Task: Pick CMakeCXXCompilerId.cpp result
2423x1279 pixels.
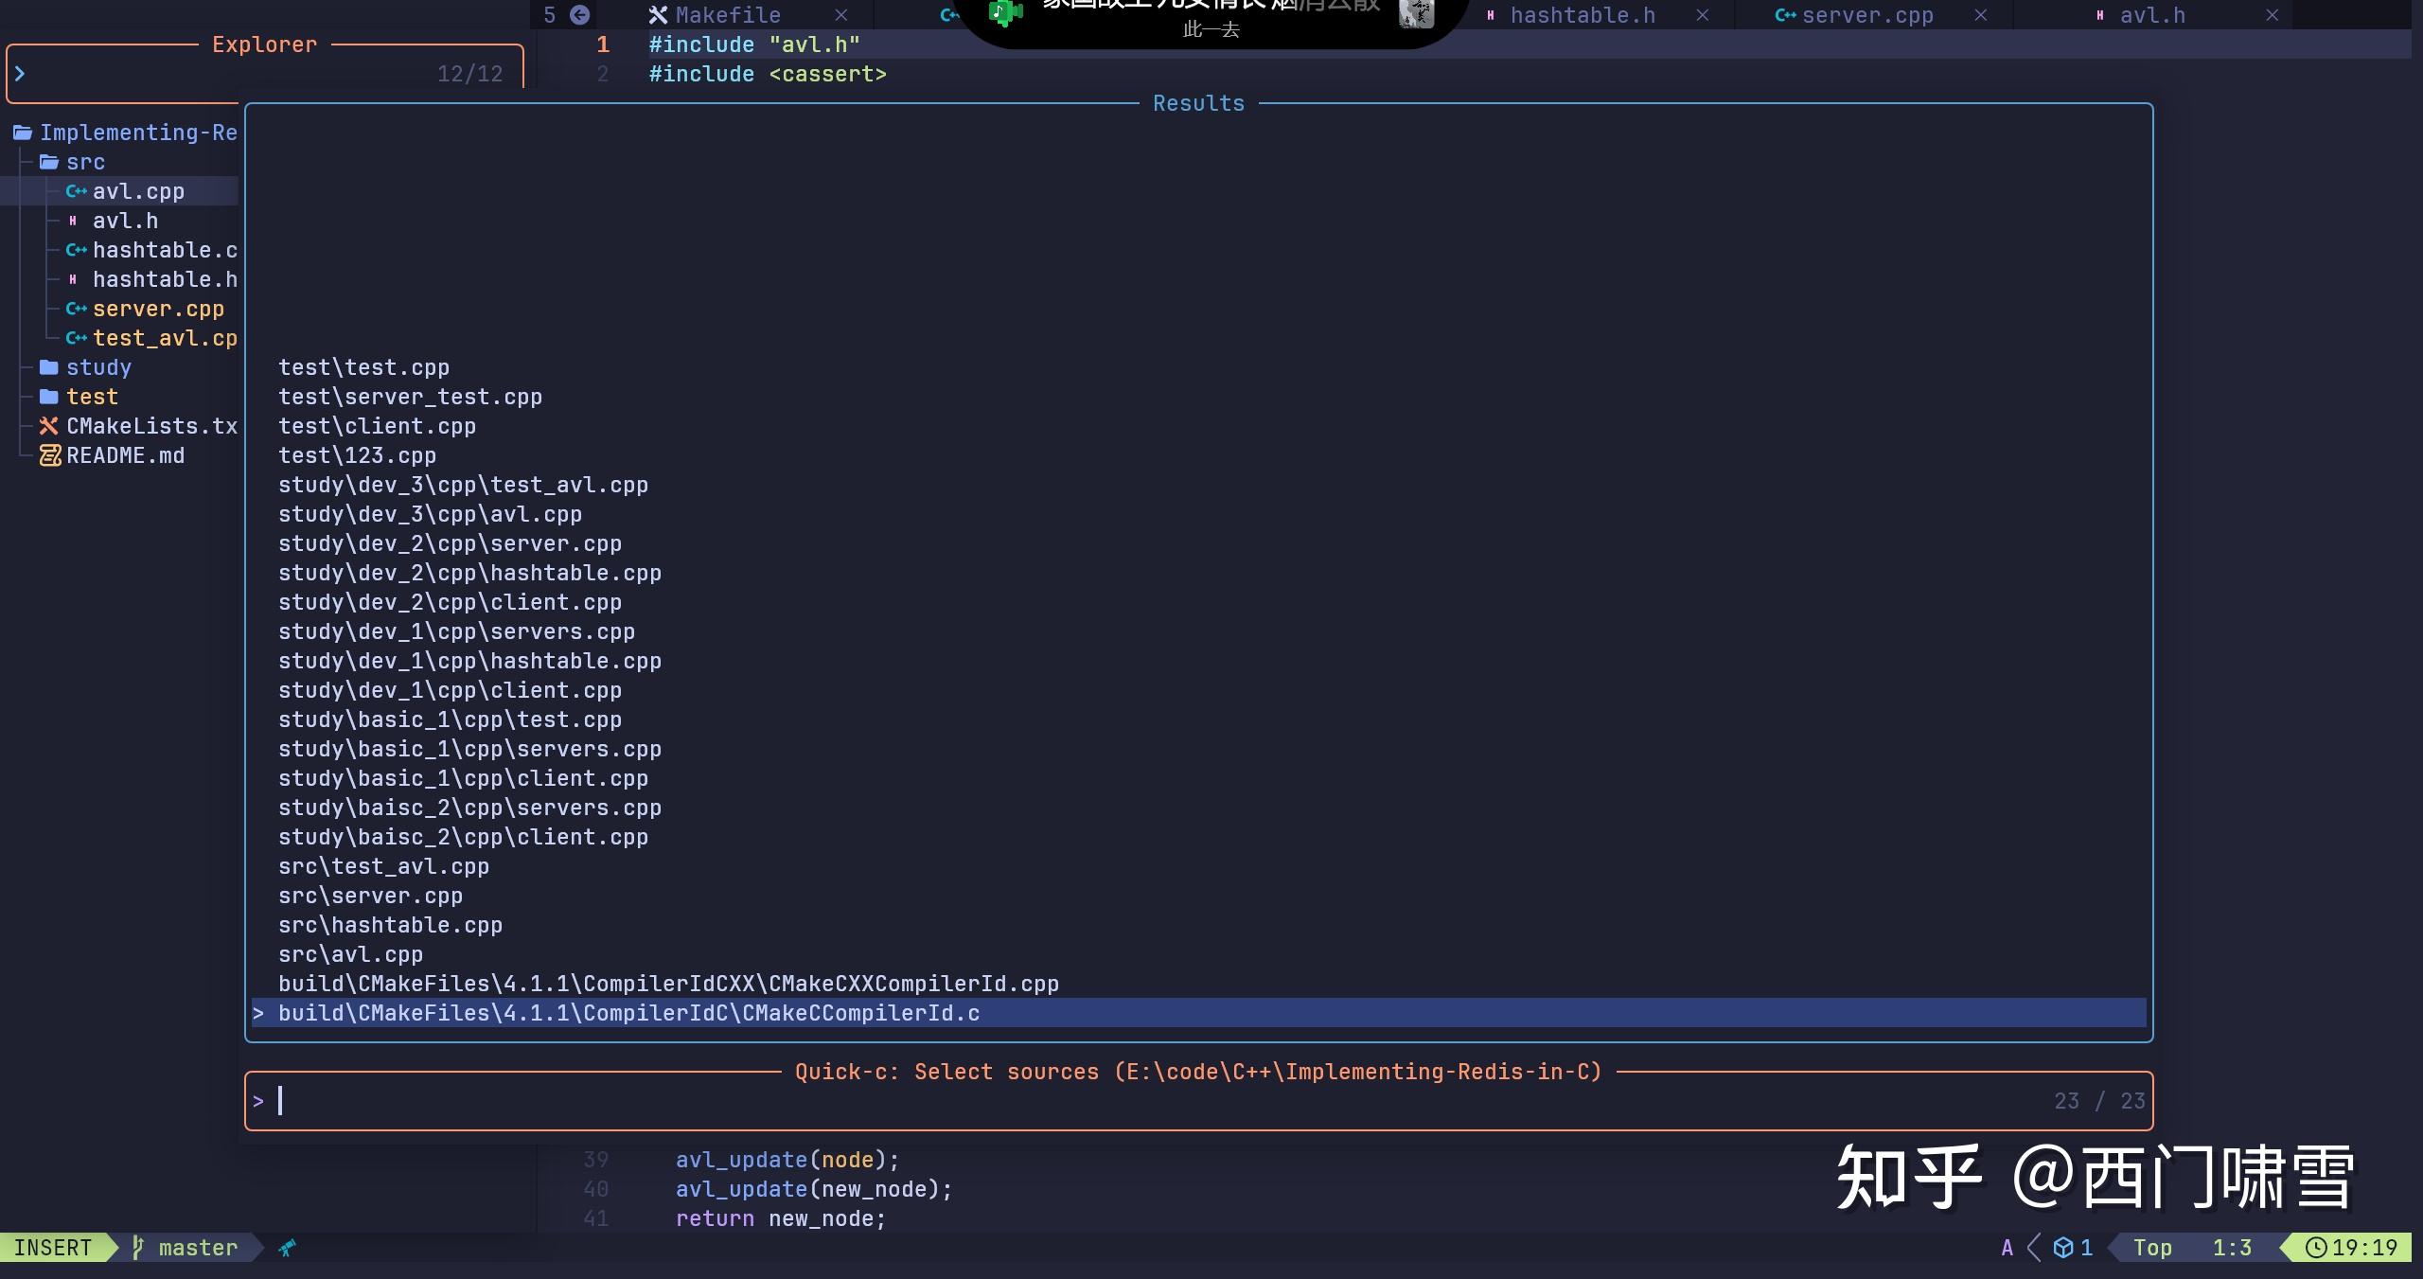Action: coord(668,984)
